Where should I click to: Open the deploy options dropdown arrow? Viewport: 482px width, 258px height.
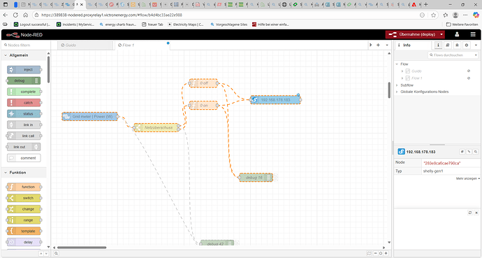tap(441, 34)
